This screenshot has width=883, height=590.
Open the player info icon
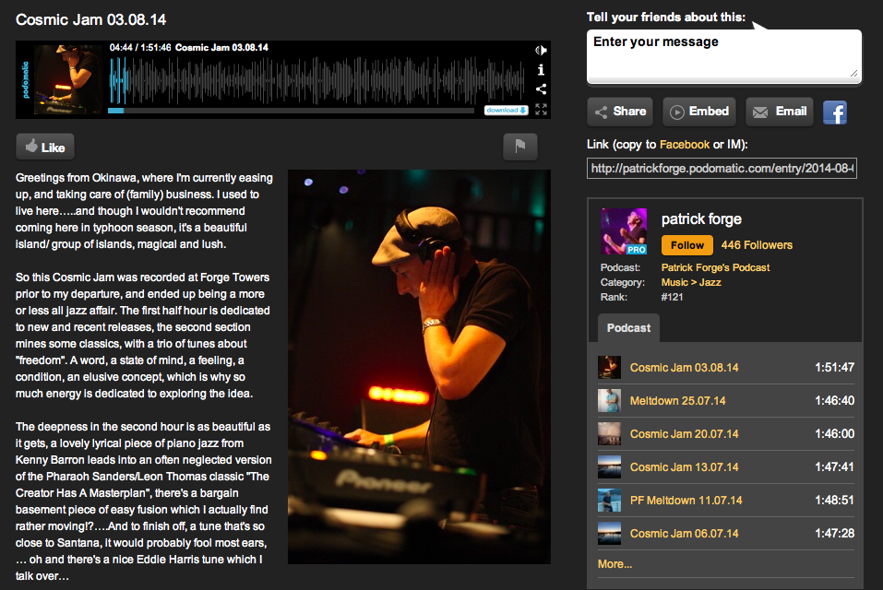click(x=541, y=70)
